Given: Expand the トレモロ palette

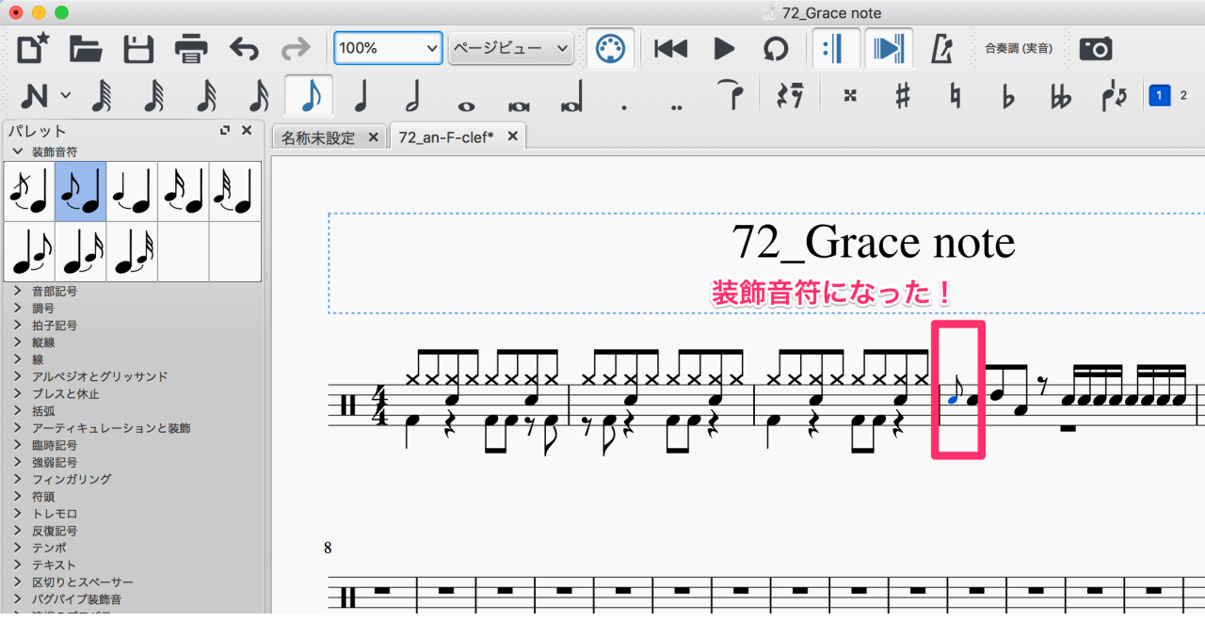Looking at the screenshot, I should [16, 514].
